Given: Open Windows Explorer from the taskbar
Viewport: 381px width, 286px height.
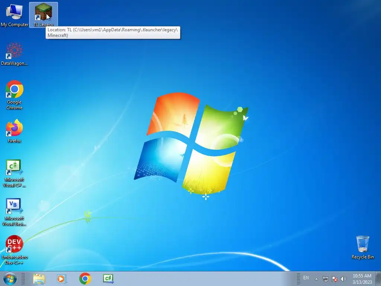Looking at the screenshot, I should 39,279.
